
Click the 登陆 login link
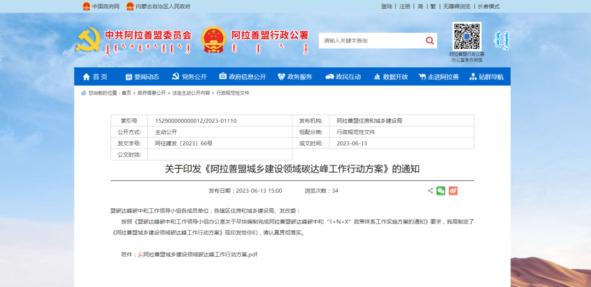coord(386,7)
